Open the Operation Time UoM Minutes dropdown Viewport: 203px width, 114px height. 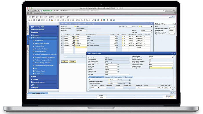point(161,58)
